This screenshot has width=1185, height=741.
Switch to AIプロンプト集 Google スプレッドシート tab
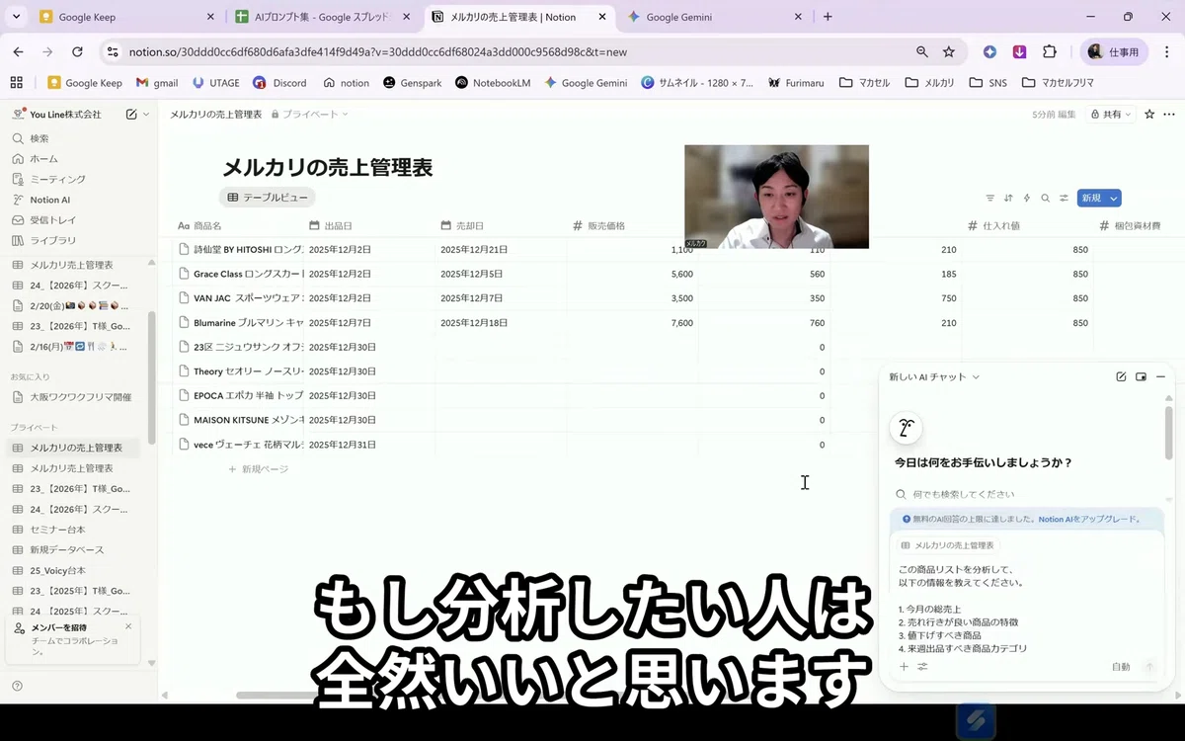coord(321,17)
